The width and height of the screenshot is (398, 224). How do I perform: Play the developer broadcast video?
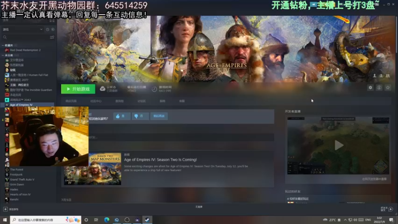click(x=339, y=145)
